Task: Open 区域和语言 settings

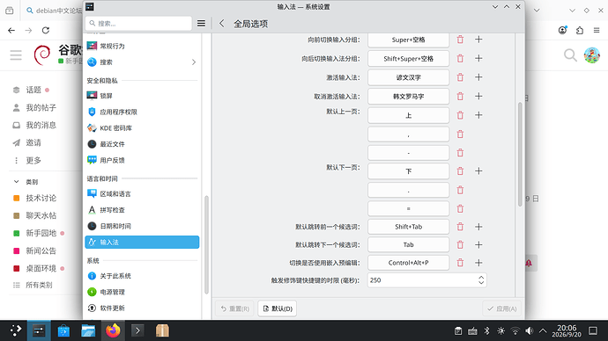Action: click(x=142, y=193)
